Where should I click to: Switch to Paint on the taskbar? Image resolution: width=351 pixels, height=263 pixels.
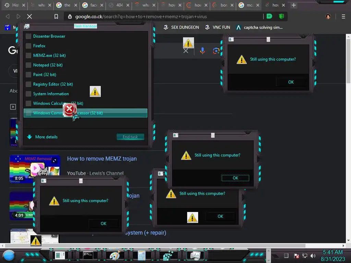[x=114, y=255]
